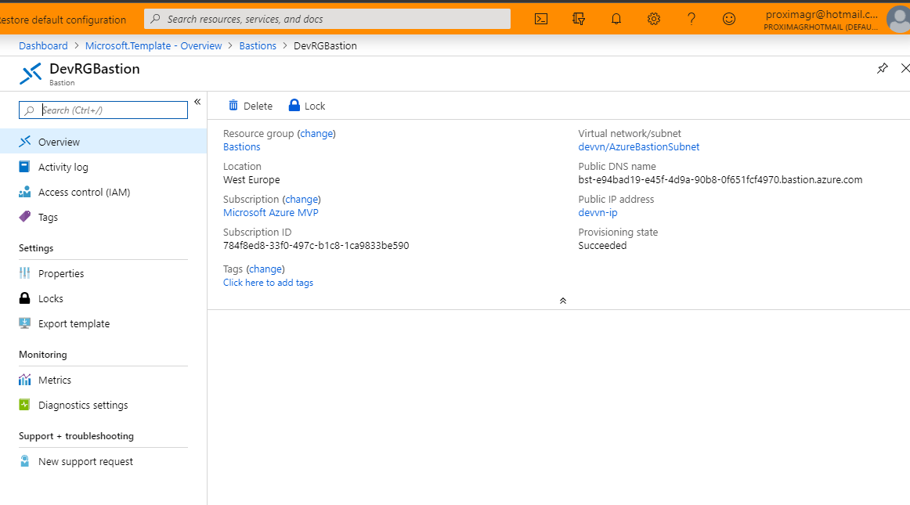The image size is (910, 505).
Task: Click the account avatar picture
Action: tap(898, 20)
